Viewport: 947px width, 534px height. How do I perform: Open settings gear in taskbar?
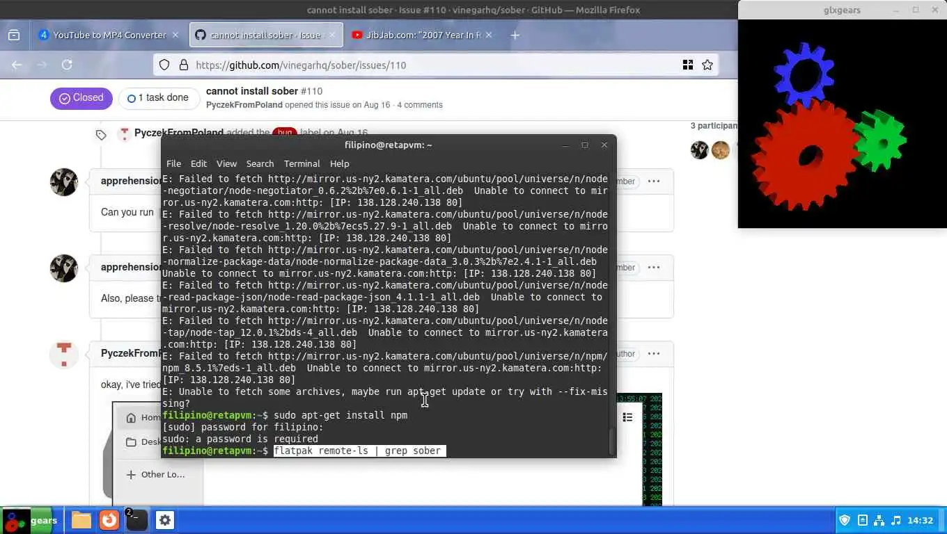pos(165,520)
